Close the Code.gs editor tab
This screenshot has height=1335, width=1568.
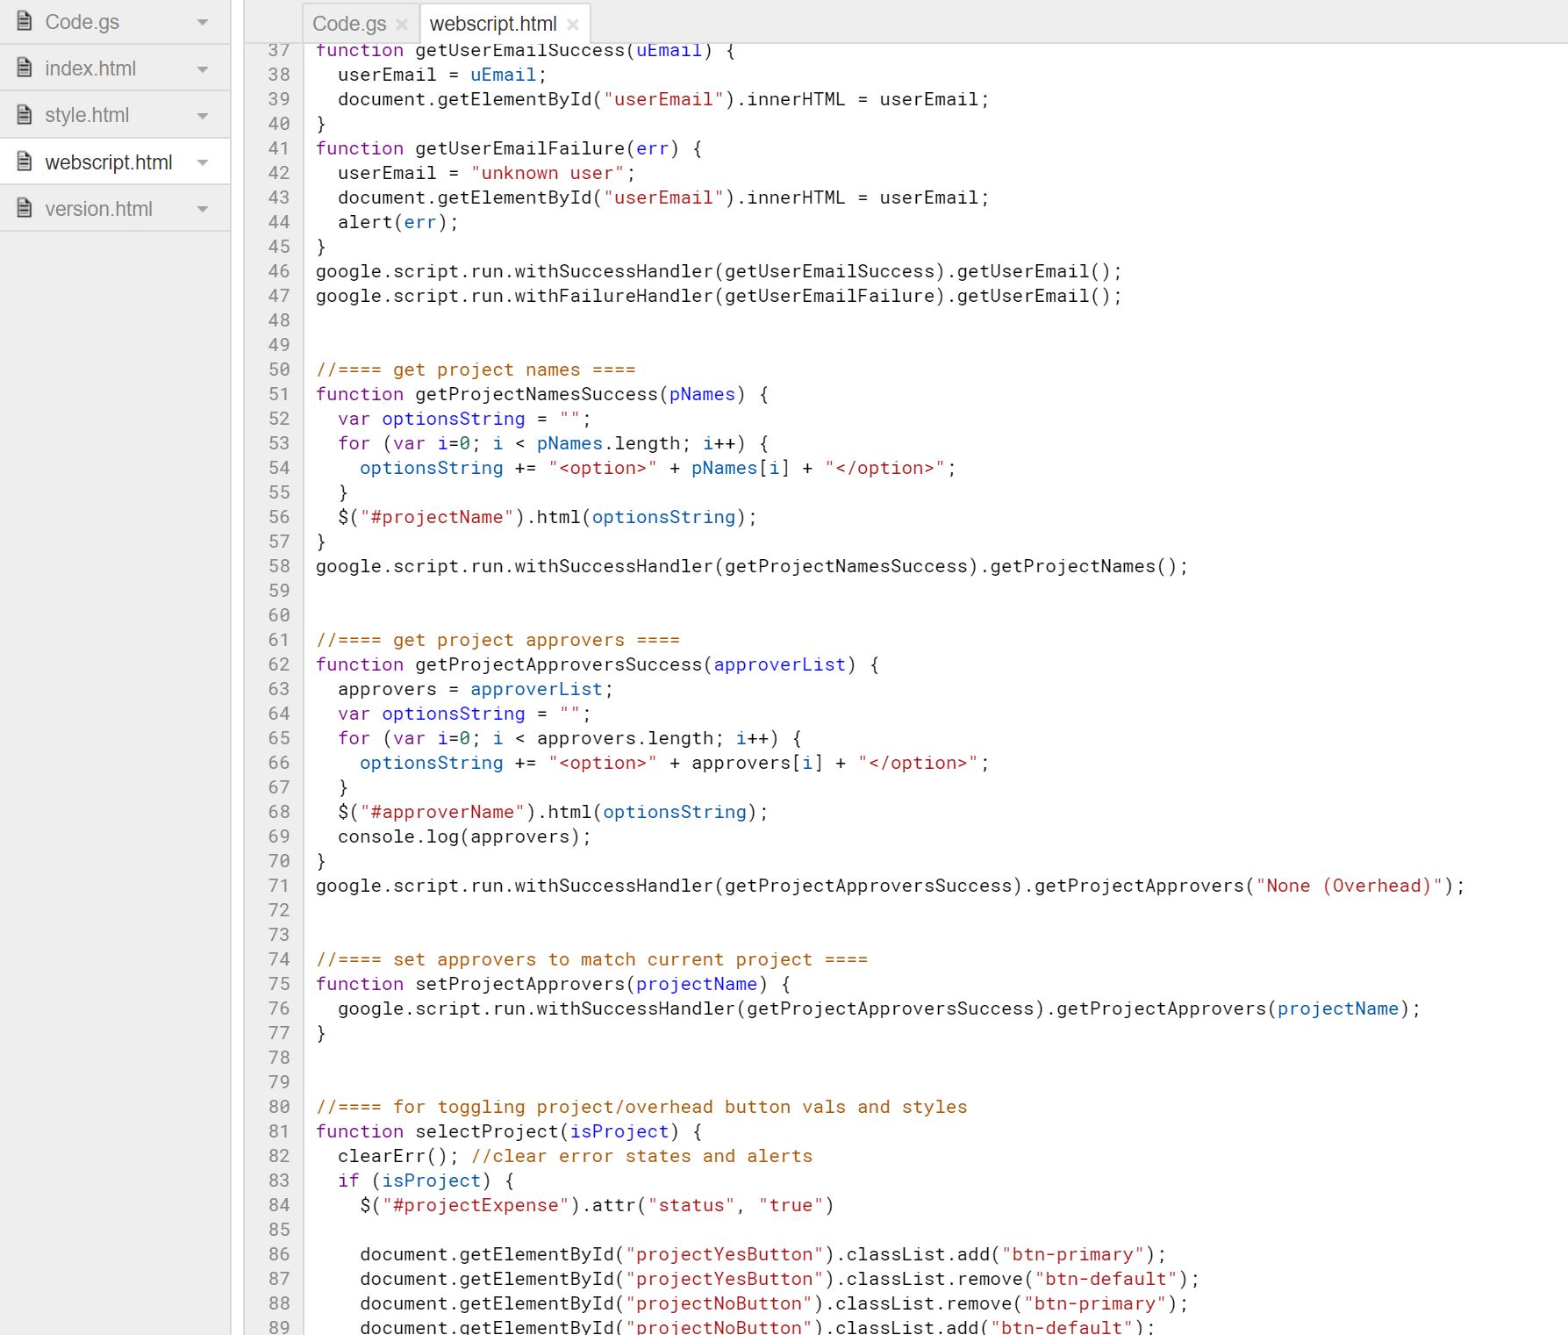pyautogui.click(x=402, y=25)
